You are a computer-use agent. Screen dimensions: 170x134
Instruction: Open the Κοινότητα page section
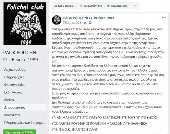12,115
